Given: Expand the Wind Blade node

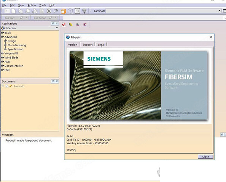Looking at the screenshot, I should [2, 58].
